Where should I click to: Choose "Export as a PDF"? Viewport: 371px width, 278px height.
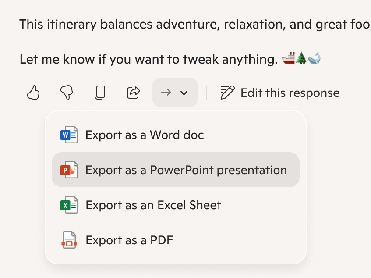point(129,240)
